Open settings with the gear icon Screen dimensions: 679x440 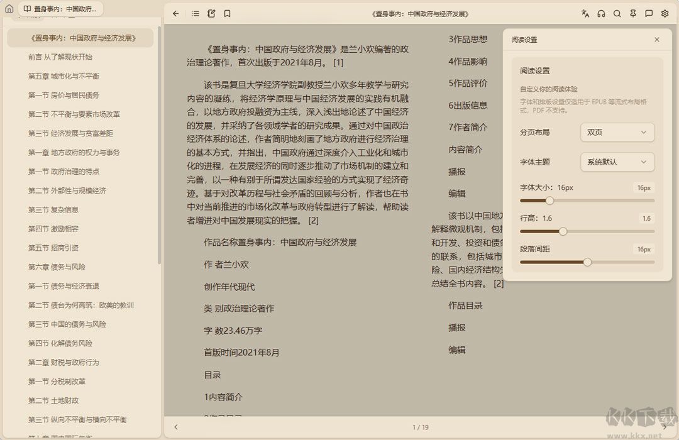pos(665,13)
